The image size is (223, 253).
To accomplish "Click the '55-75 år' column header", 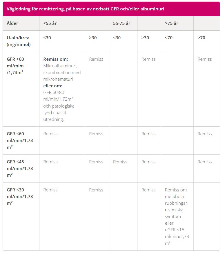I will 121,23.
